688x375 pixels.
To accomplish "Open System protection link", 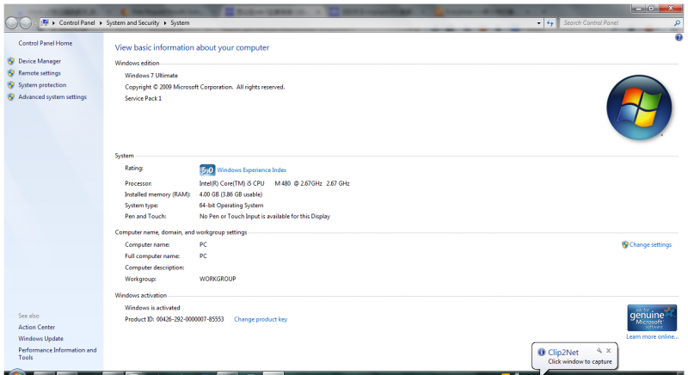I will coord(42,85).
